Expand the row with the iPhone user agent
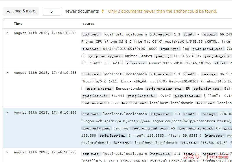Screen dimensions: 232x162 (7, 33)
